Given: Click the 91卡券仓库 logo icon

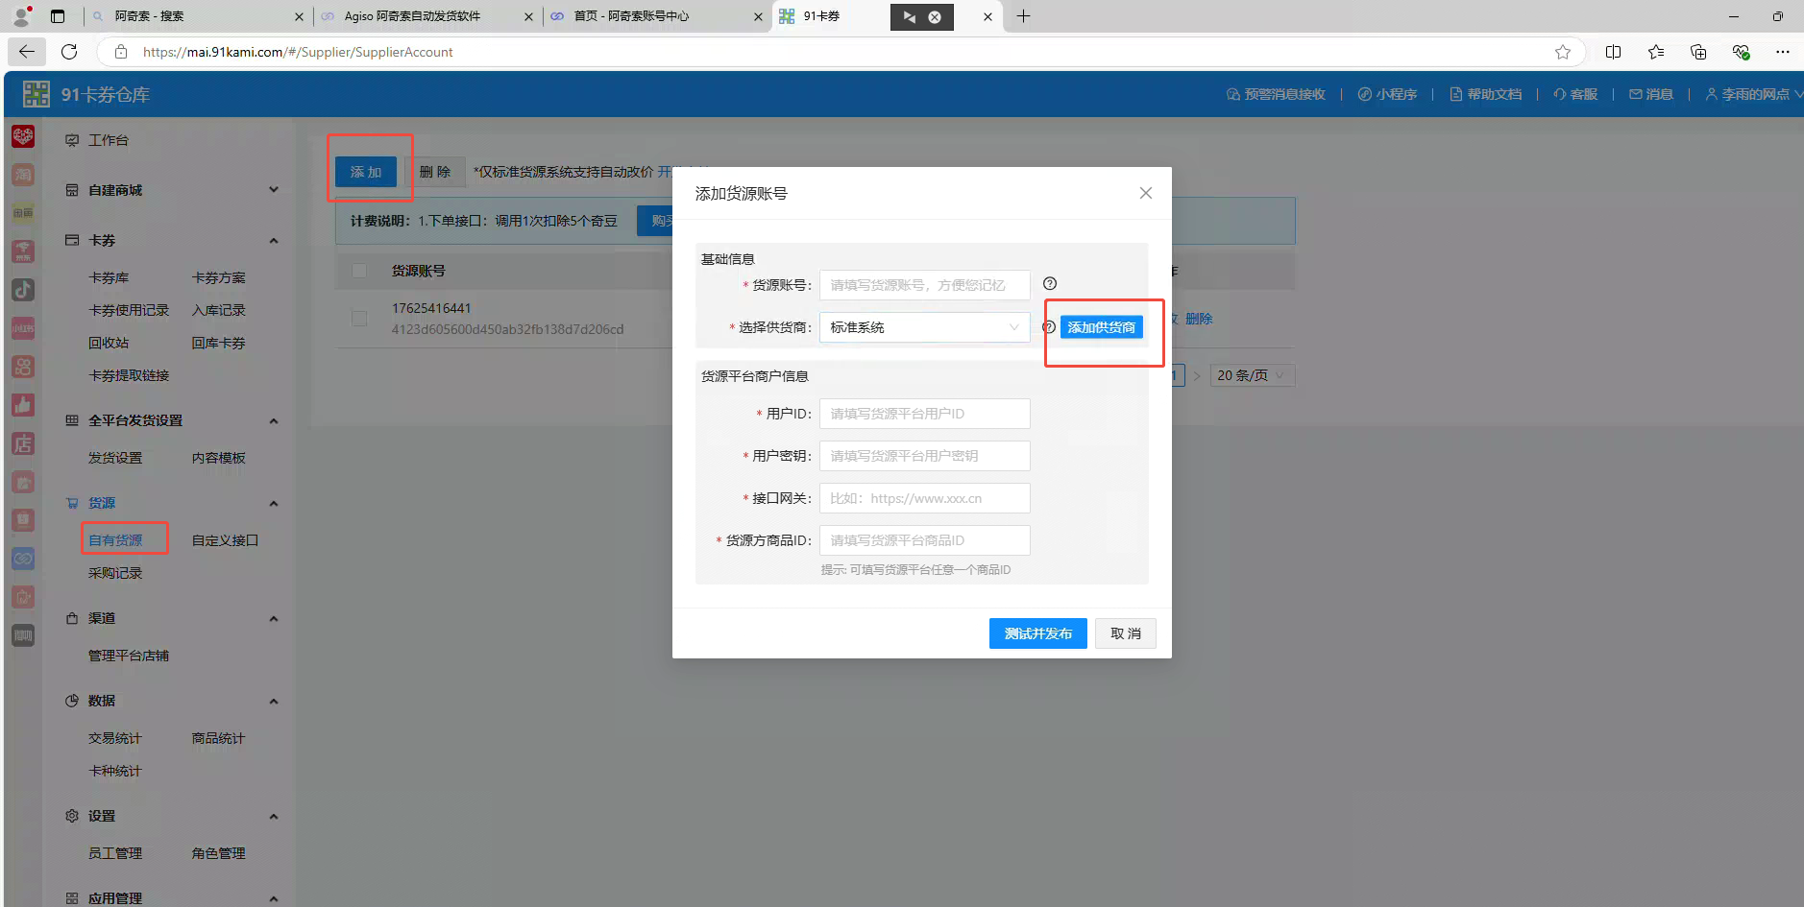Looking at the screenshot, I should pos(36,93).
